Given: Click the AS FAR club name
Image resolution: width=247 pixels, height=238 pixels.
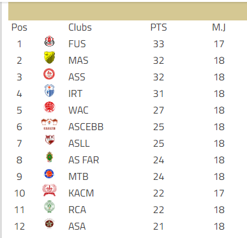Looking at the screenshot, I should 84,160.
